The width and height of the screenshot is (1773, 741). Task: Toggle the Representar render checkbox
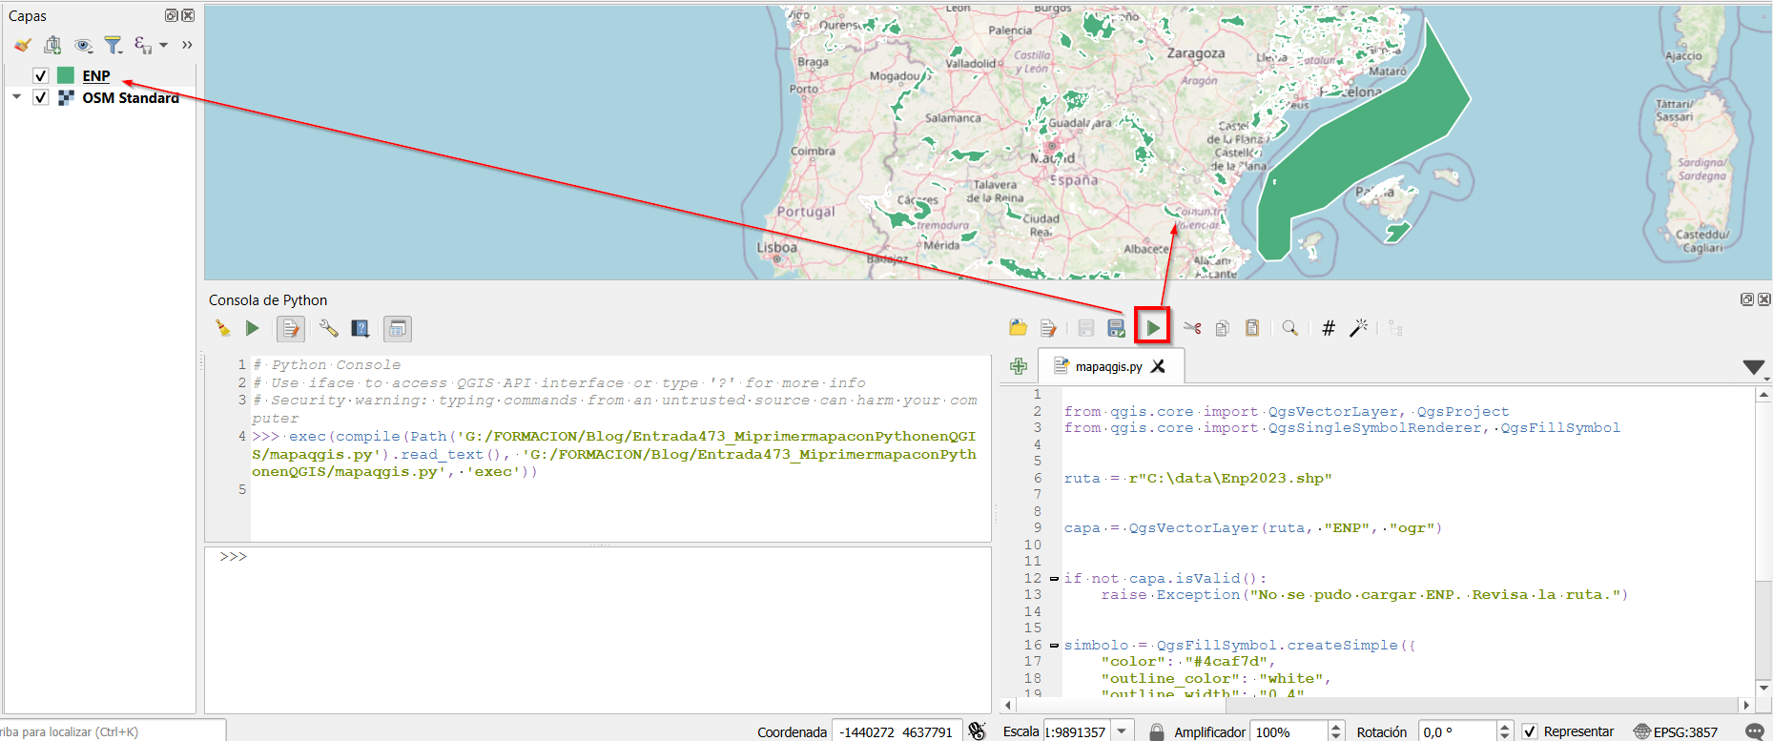pos(1530,731)
